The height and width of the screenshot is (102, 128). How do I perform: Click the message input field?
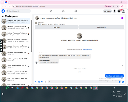coord(83,82)
